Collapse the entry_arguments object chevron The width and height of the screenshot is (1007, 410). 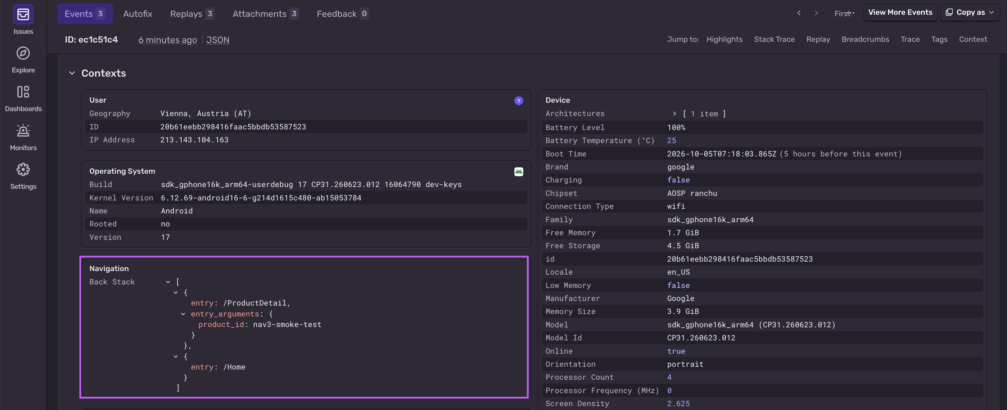pyautogui.click(x=183, y=314)
